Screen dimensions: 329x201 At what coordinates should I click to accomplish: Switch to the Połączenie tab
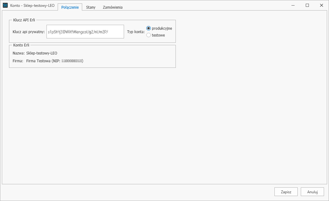(70, 7)
